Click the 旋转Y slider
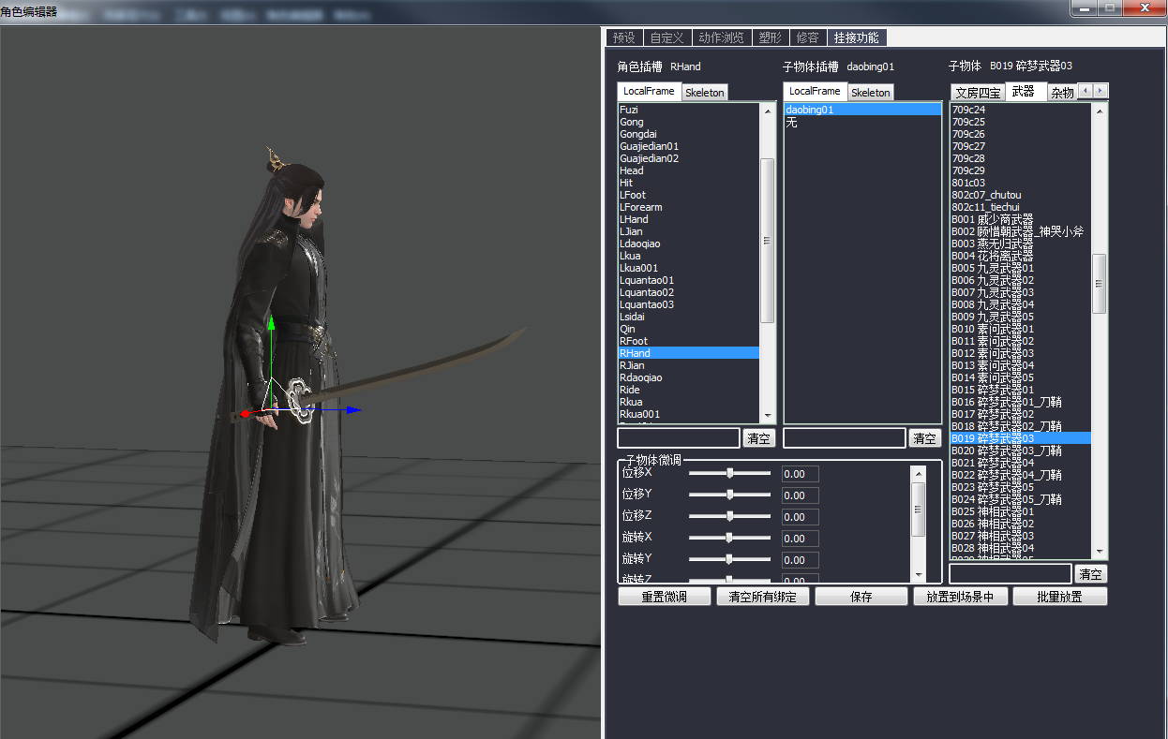The height and width of the screenshot is (739, 1168). click(x=730, y=559)
